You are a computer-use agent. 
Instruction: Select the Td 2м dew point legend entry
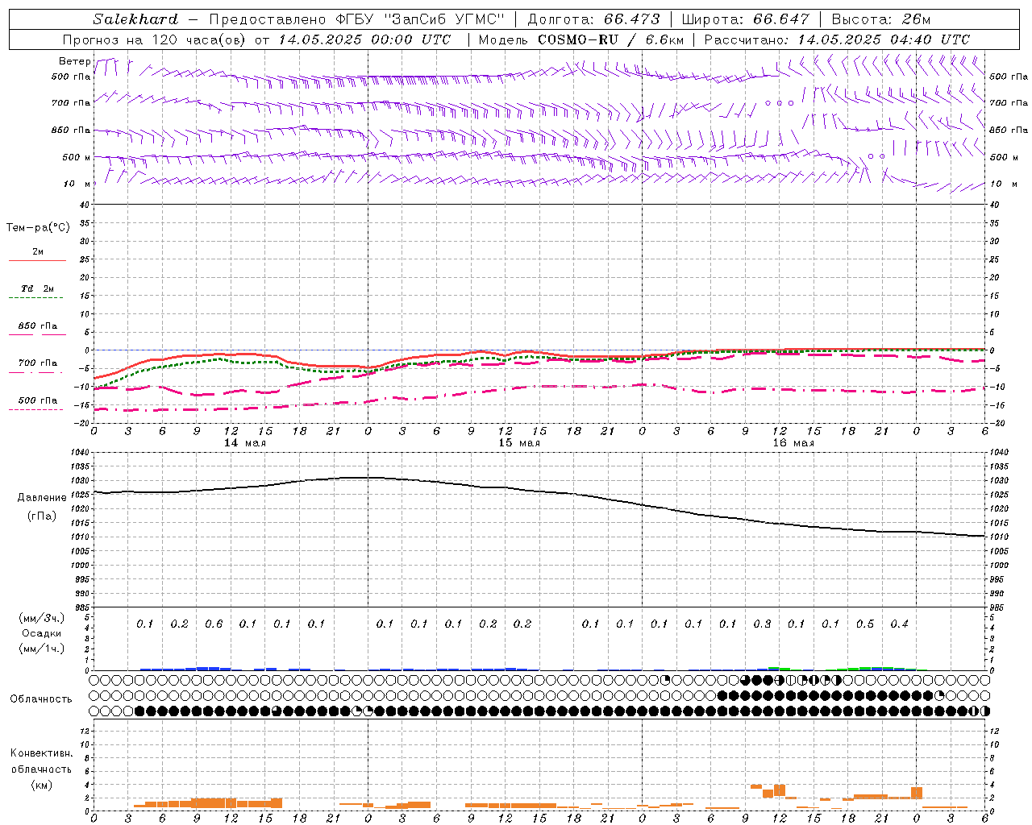point(37,288)
